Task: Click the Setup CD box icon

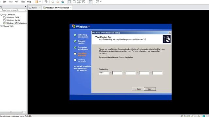Action: tap(167, 39)
